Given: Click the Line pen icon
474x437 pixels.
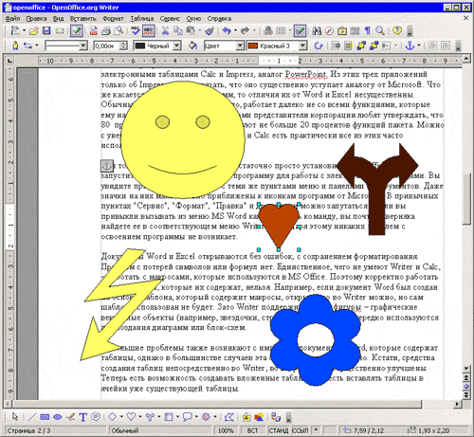Looking at the screenshot, I should point(15,46).
